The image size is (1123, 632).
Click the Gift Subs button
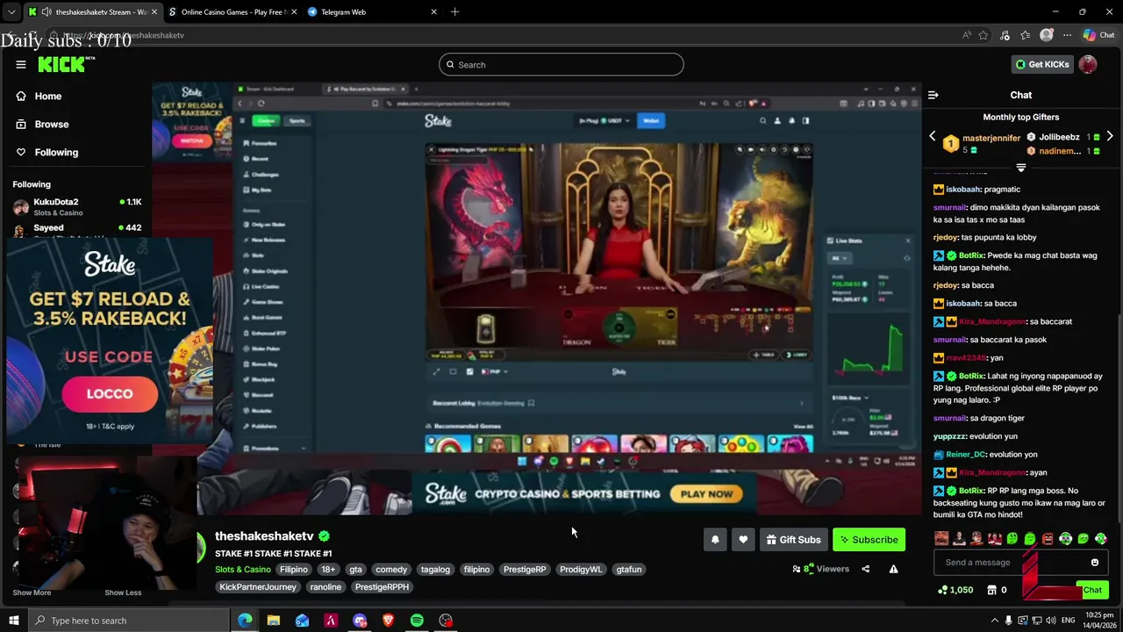(793, 540)
